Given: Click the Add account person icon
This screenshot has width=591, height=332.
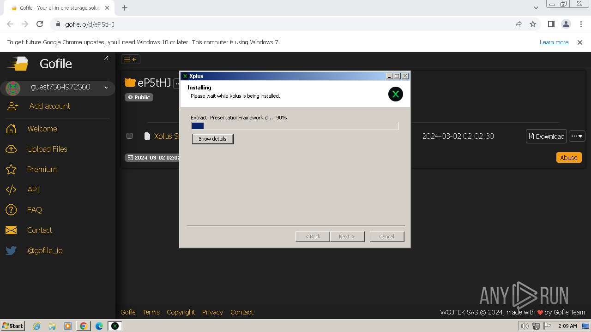Looking at the screenshot, I should coord(13,106).
